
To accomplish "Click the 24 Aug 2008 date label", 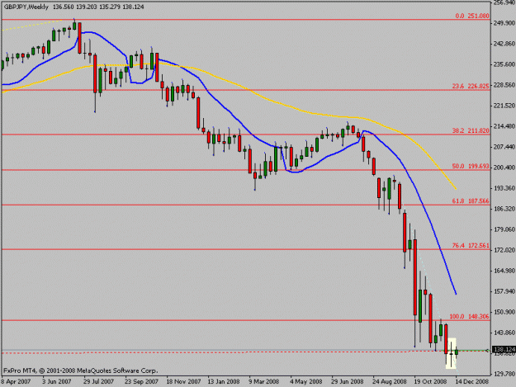I will [x=389, y=382].
